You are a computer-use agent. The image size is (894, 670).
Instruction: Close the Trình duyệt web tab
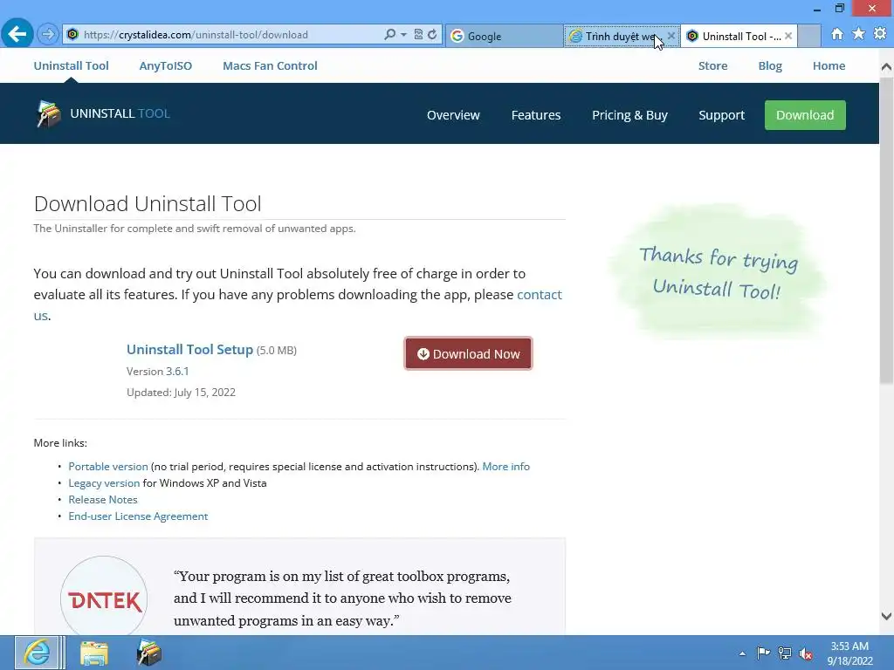(x=671, y=36)
